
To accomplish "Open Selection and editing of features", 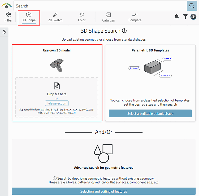I will (x=103, y=191).
